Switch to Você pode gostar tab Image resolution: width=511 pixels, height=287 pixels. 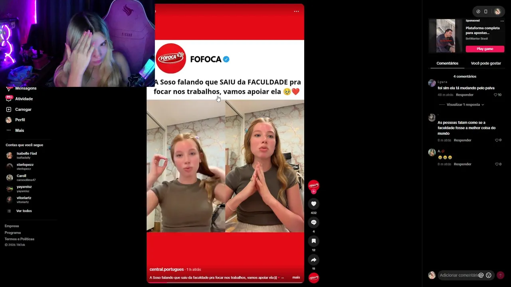486,63
